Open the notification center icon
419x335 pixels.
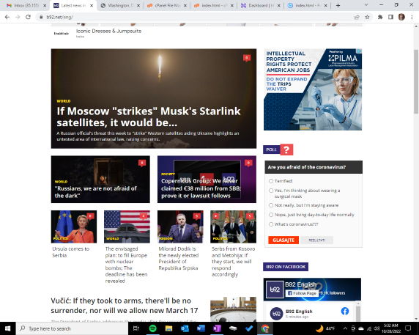(x=408, y=328)
